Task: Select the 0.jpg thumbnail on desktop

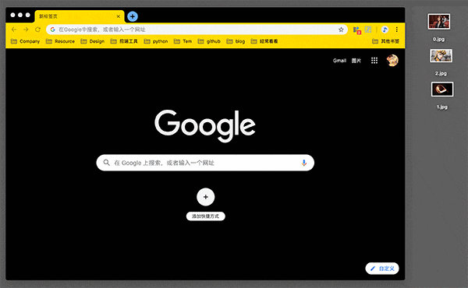Action: point(438,22)
